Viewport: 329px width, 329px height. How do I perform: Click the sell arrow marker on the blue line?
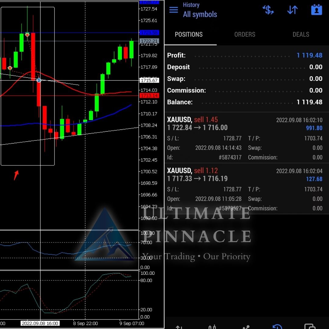pyautogui.click(x=27, y=35)
